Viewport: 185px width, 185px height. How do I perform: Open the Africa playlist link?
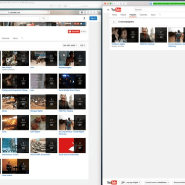pos(4,111)
